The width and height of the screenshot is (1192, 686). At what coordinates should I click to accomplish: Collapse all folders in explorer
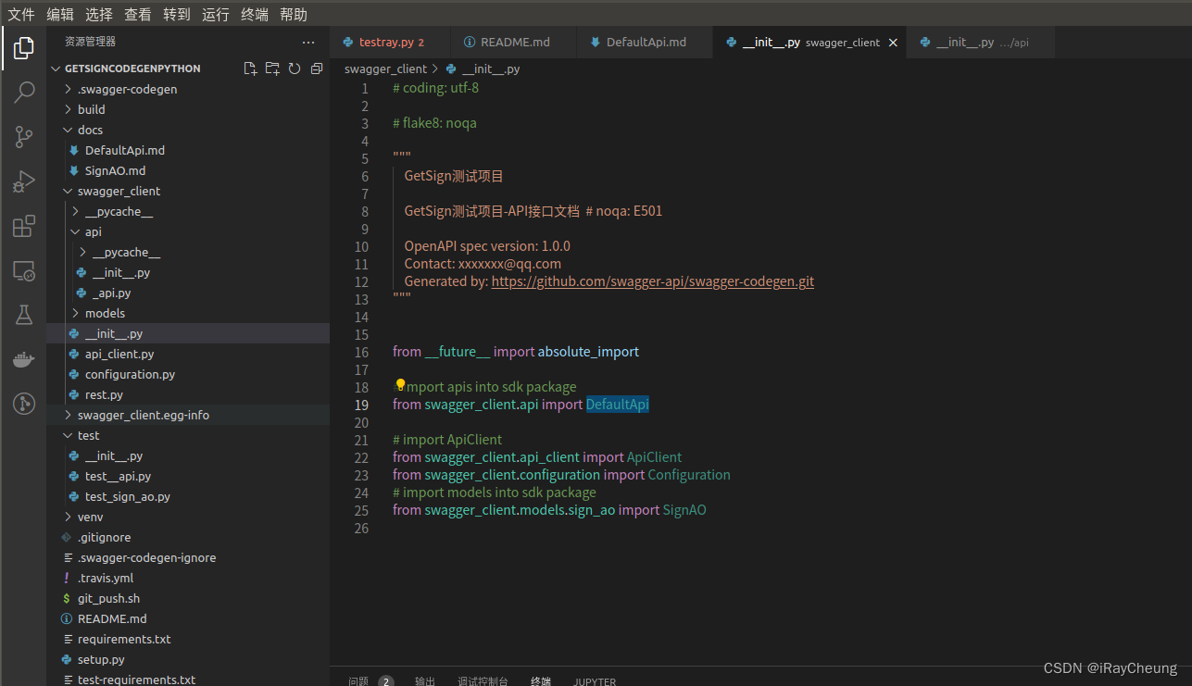(317, 69)
